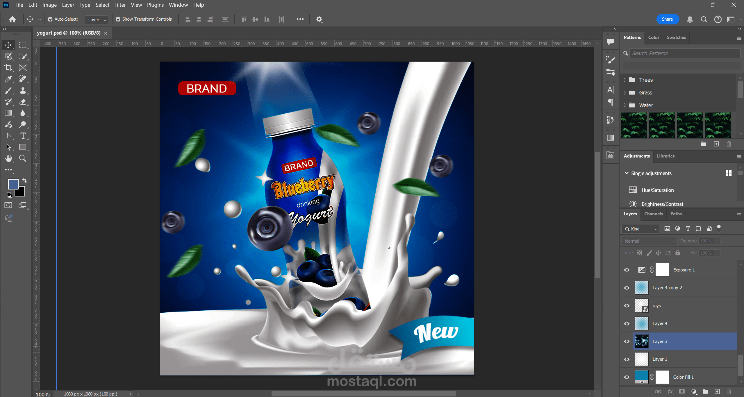Click the Share button
Image resolution: width=744 pixels, height=397 pixels.
coord(667,19)
